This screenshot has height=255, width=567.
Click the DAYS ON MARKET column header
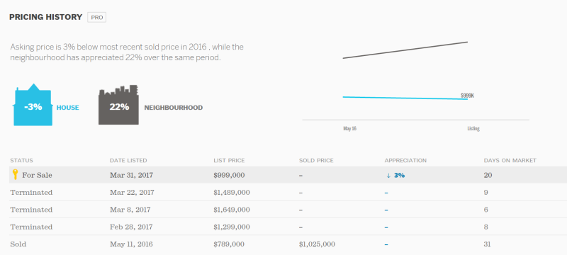(510, 160)
